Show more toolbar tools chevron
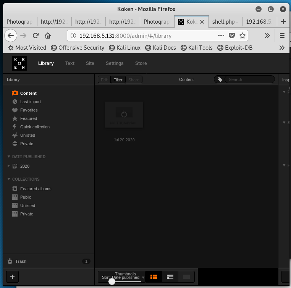Screen dimensions: 291x288 (267, 36)
